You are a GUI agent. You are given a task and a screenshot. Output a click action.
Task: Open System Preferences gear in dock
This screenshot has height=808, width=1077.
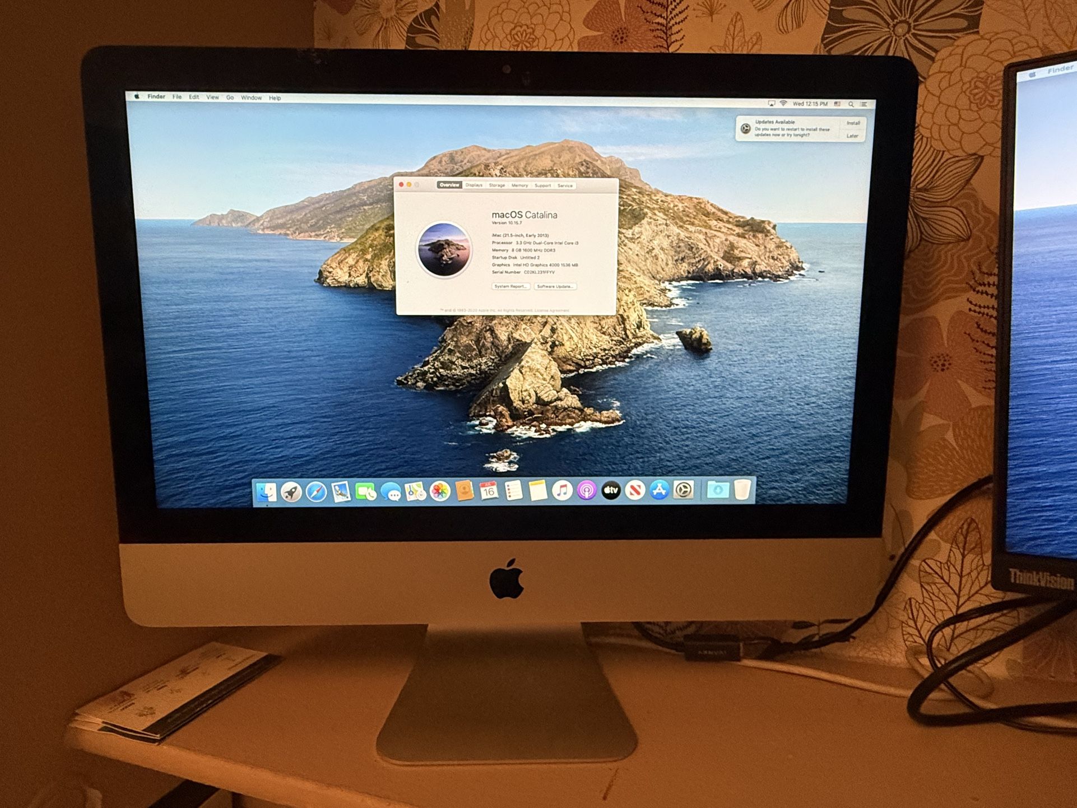click(x=683, y=490)
